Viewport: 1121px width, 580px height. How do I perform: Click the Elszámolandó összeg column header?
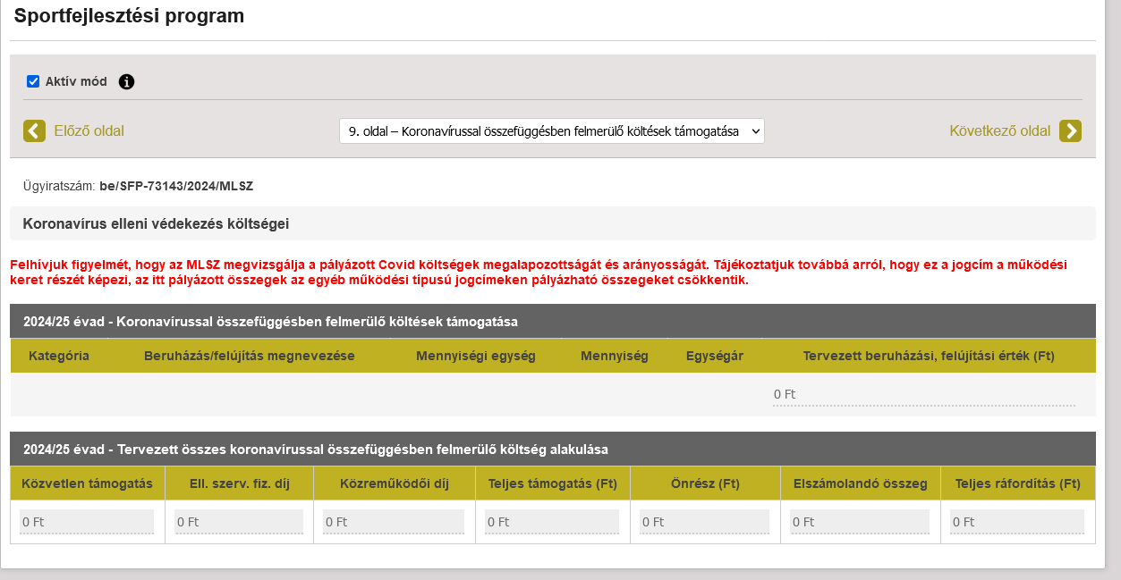point(861,483)
